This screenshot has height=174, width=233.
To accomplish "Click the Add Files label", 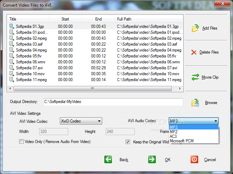I will tap(210, 28).
